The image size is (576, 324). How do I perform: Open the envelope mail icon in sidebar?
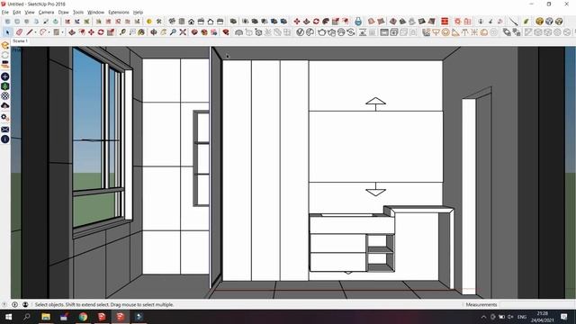pos(5,130)
